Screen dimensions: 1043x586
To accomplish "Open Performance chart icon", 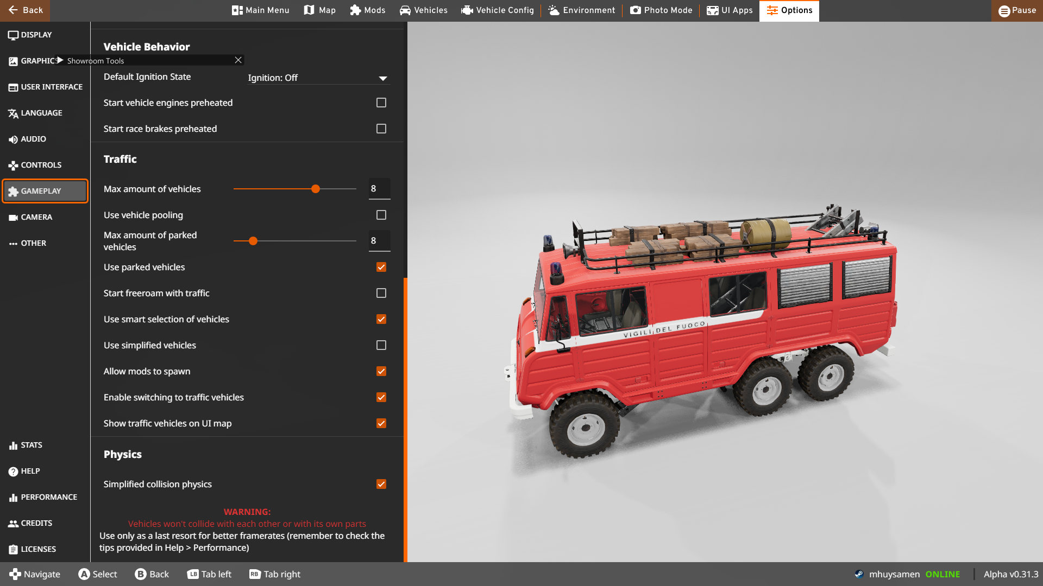I will point(13,498).
